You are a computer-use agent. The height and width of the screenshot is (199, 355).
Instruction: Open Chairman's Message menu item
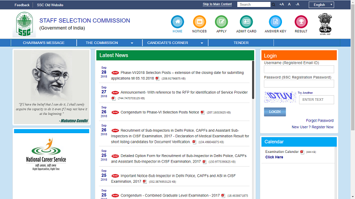click(x=44, y=43)
